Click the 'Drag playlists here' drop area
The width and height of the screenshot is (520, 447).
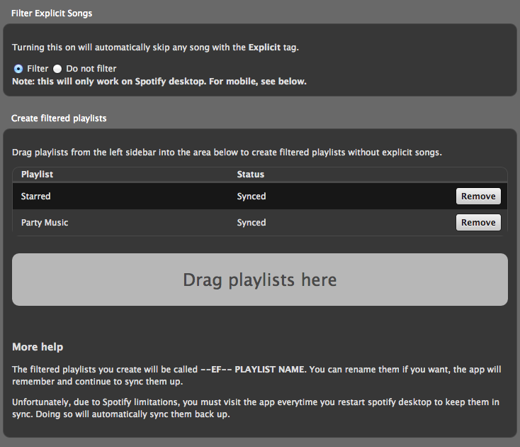coord(260,280)
